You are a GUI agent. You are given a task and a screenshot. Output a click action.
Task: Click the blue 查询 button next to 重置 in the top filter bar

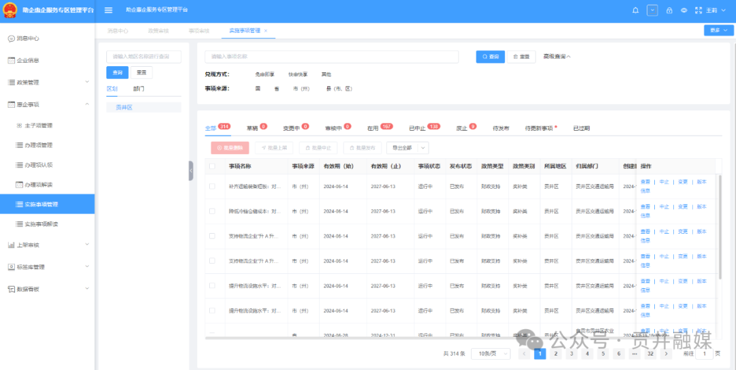pos(490,57)
